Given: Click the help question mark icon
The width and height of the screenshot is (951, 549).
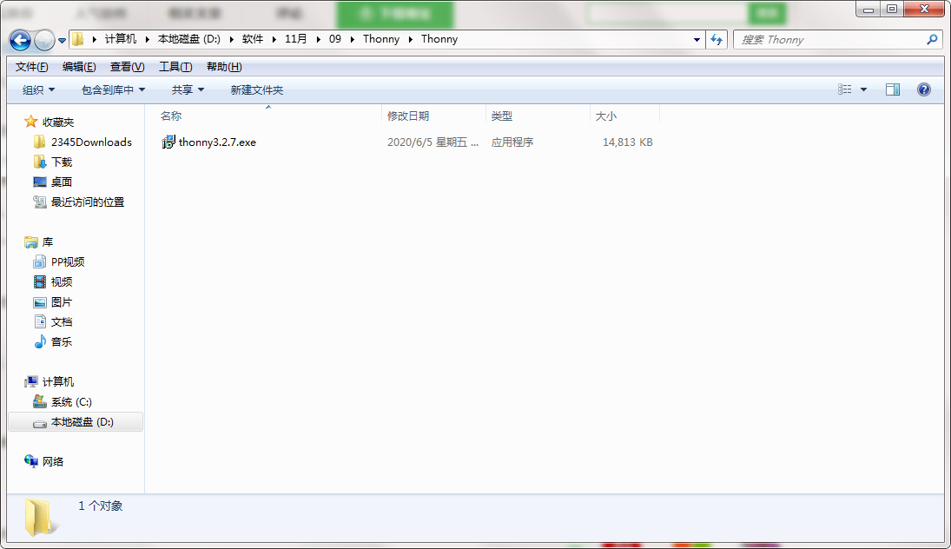Looking at the screenshot, I should tap(923, 89).
